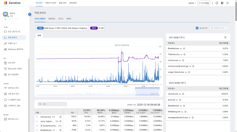Image resolution: width=237 pixels, height=132 pixels.
Task: Open the 2025-12-16 date picker dropdown
Action: pos(219,28)
